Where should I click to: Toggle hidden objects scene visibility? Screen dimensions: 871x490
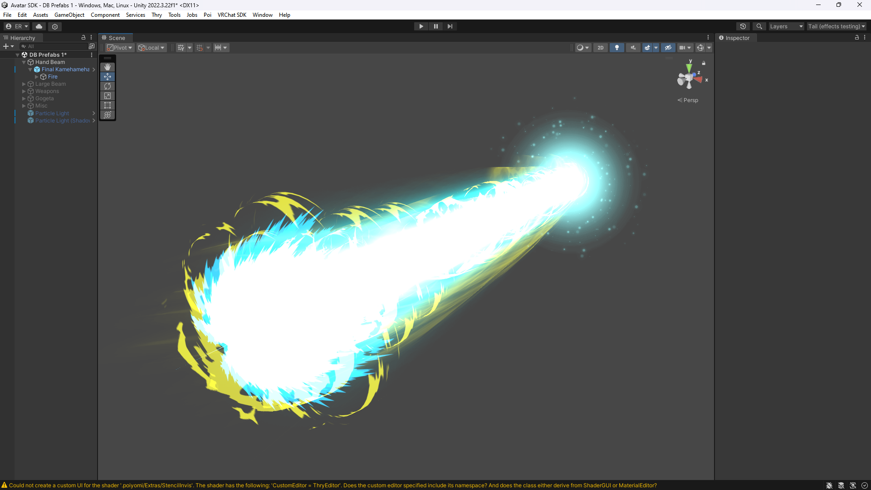point(668,48)
